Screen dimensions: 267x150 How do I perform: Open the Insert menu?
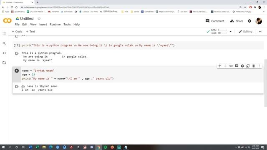(43, 24)
